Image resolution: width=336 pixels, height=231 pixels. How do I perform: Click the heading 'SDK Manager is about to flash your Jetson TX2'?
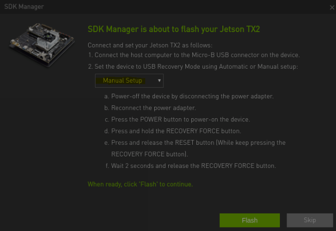pyautogui.click(x=174, y=29)
